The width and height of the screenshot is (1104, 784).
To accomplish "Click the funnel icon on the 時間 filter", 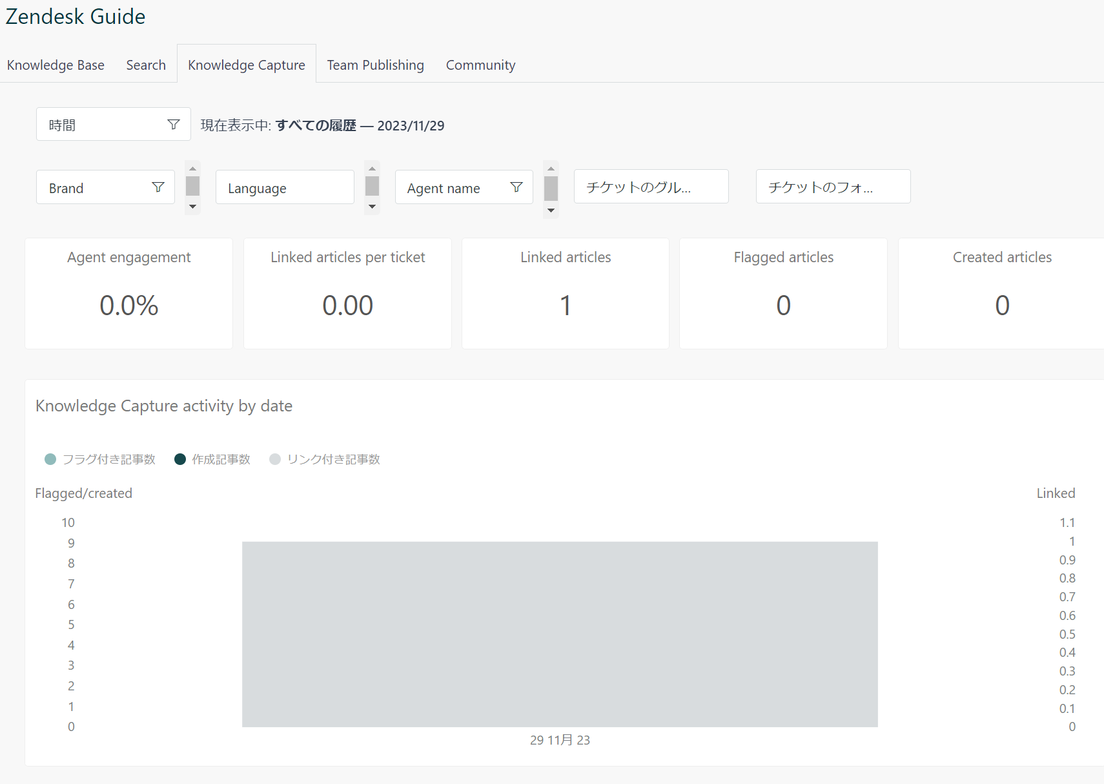I will pyautogui.click(x=173, y=124).
